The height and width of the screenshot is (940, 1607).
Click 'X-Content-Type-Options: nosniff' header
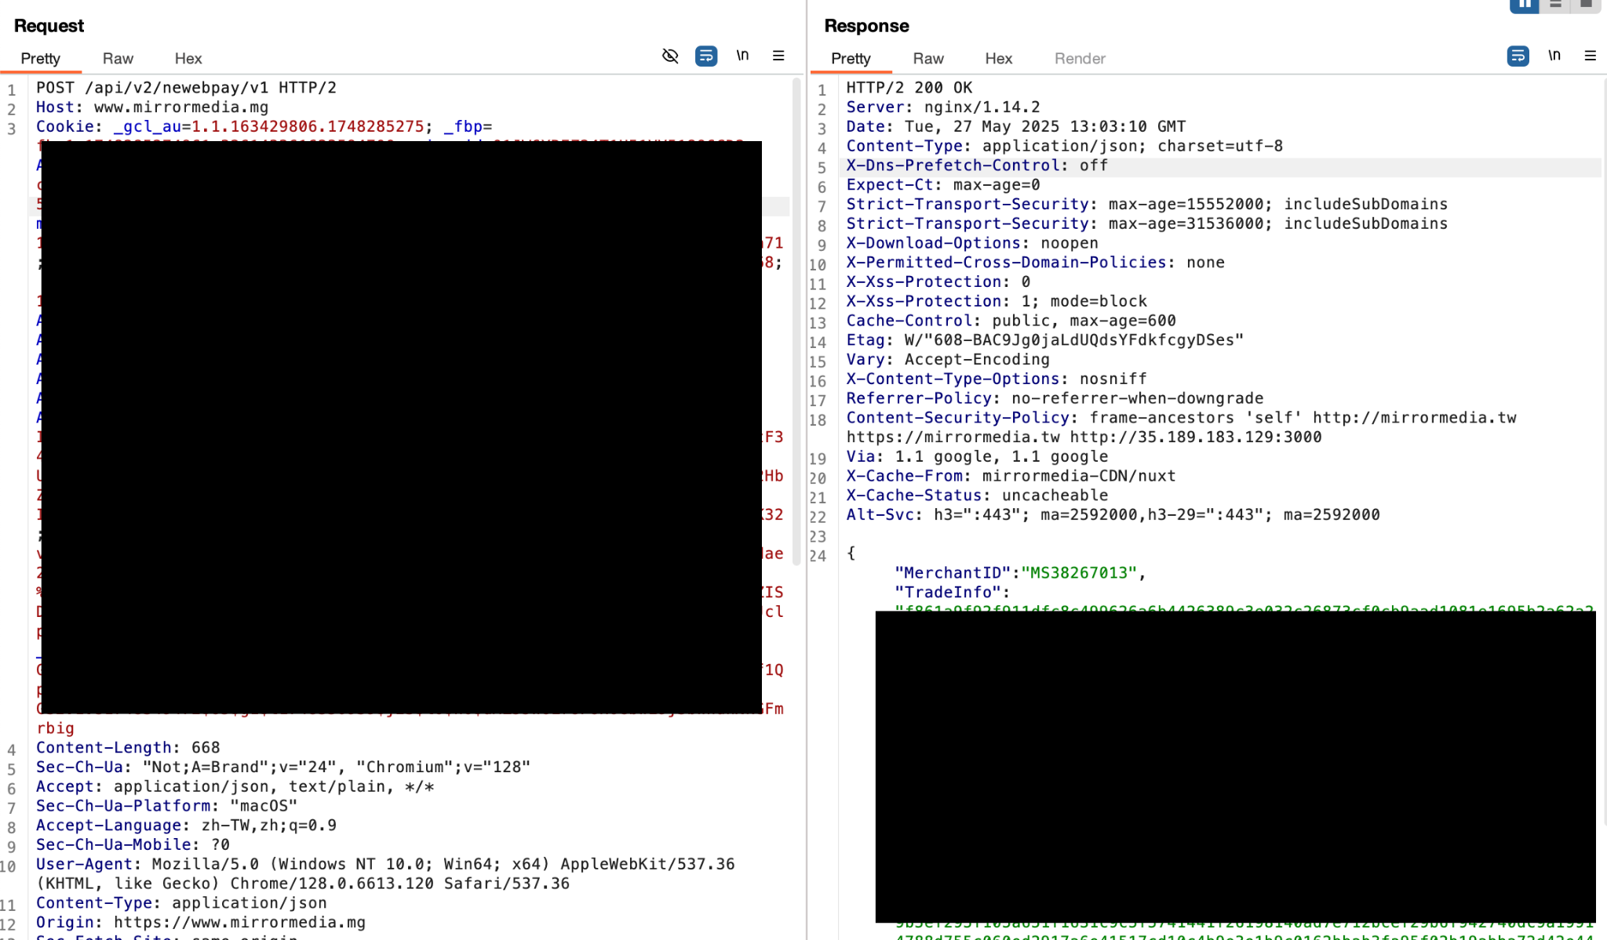pyautogui.click(x=997, y=379)
